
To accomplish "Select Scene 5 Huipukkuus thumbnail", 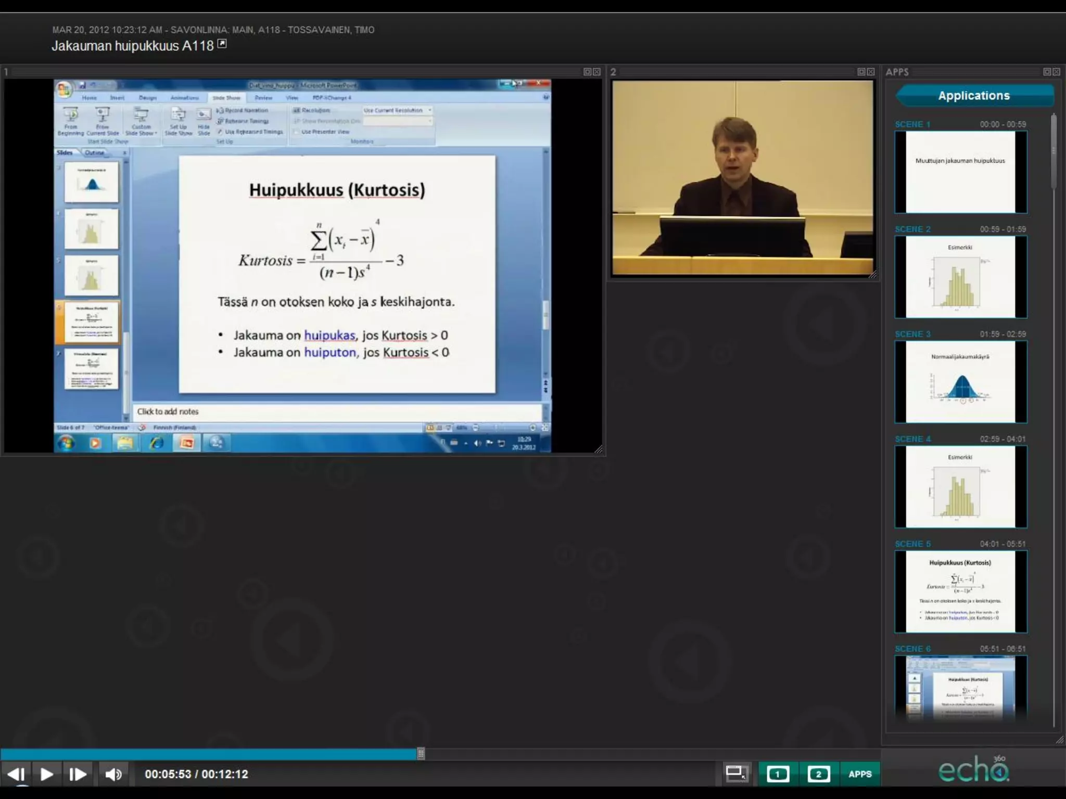I will point(960,591).
